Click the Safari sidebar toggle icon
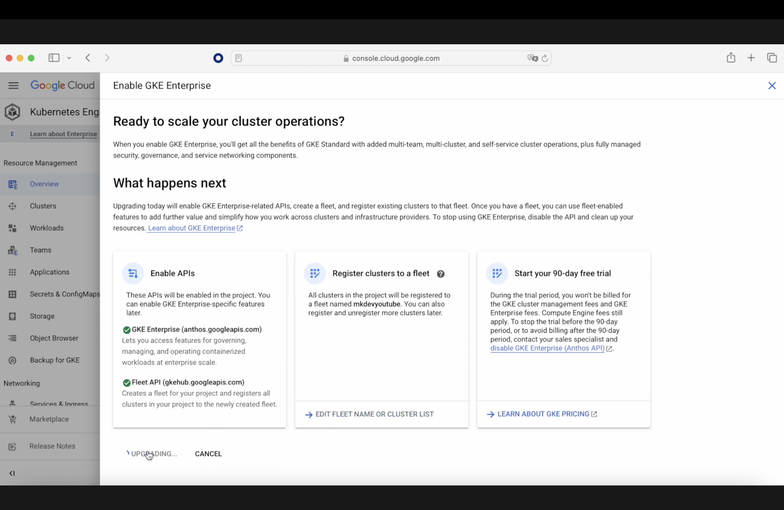784x510 pixels. pyautogui.click(x=54, y=58)
